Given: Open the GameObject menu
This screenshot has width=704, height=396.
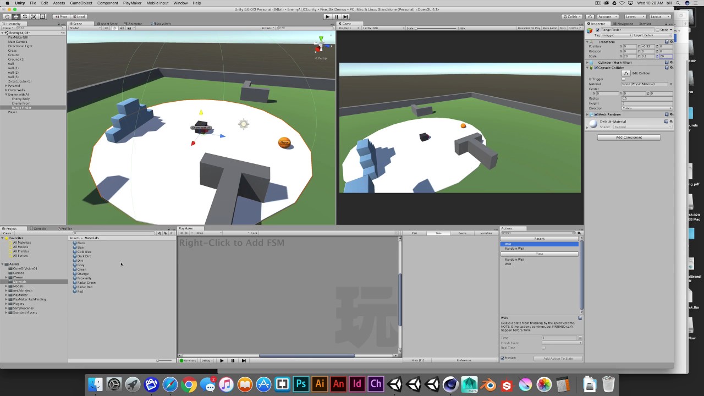Looking at the screenshot, I should pyautogui.click(x=81, y=3).
